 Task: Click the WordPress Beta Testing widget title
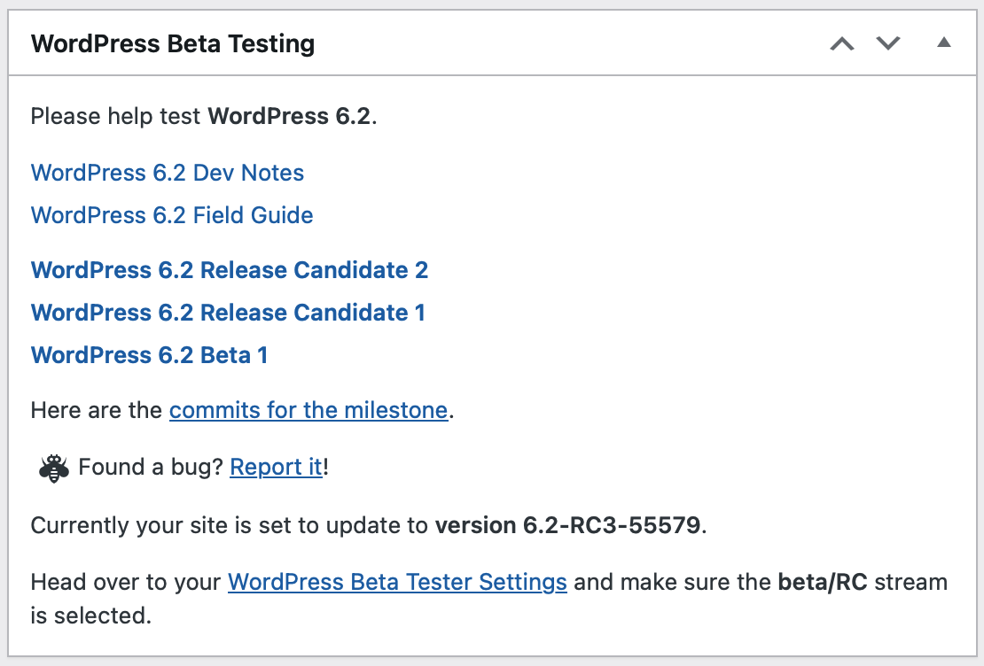[x=173, y=43]
